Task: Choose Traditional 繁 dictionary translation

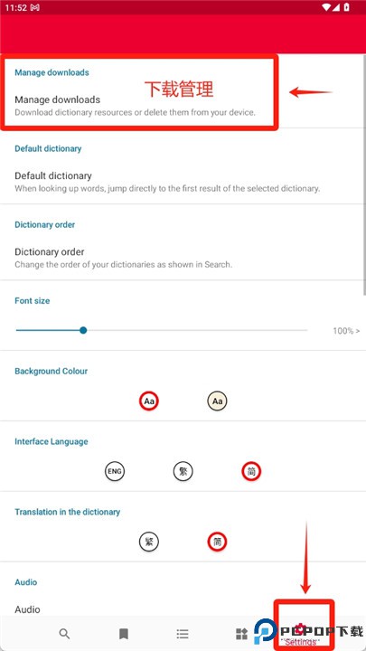Action: coord(149,542)
